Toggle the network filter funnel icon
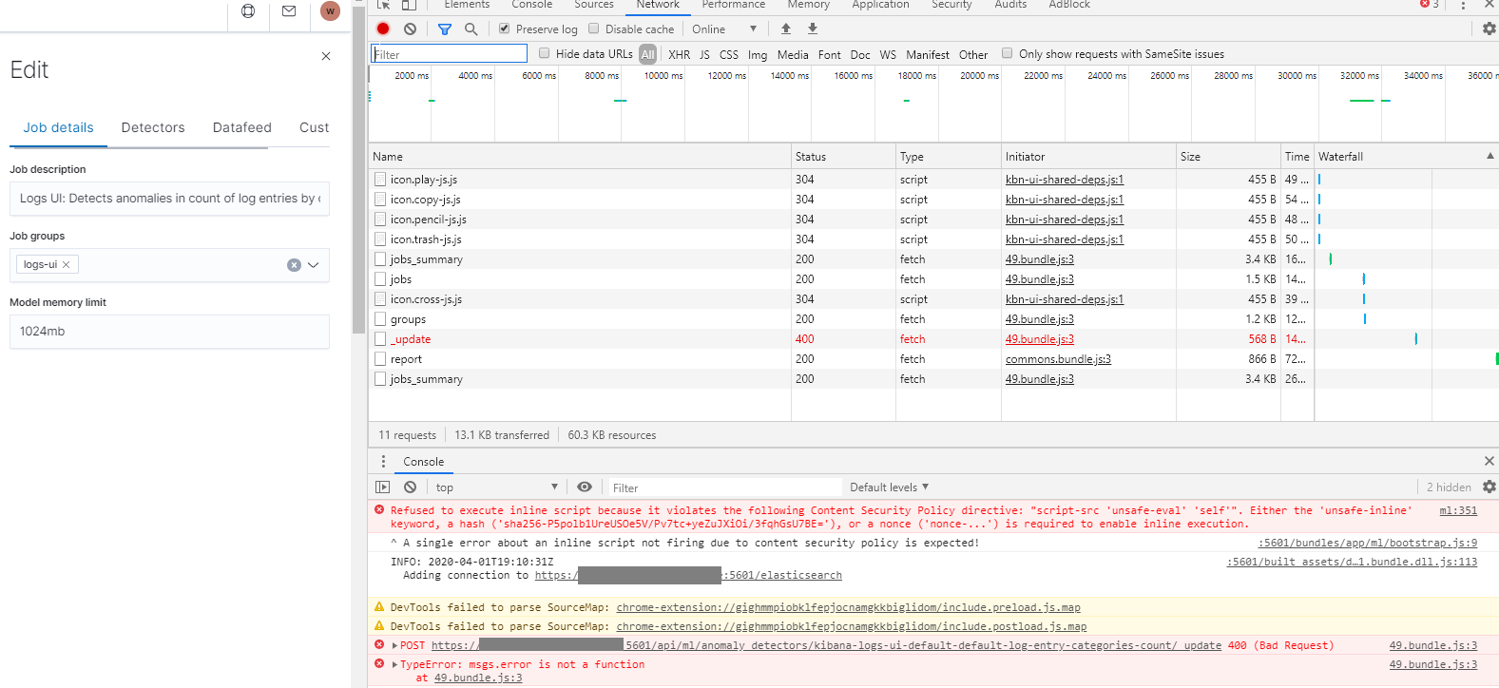Image resolution: width=1499 pixels, height=688 pixels. coord(444,29)
